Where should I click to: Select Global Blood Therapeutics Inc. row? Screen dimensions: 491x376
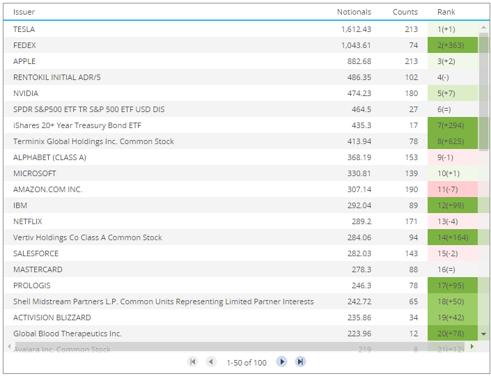point(241,334)
